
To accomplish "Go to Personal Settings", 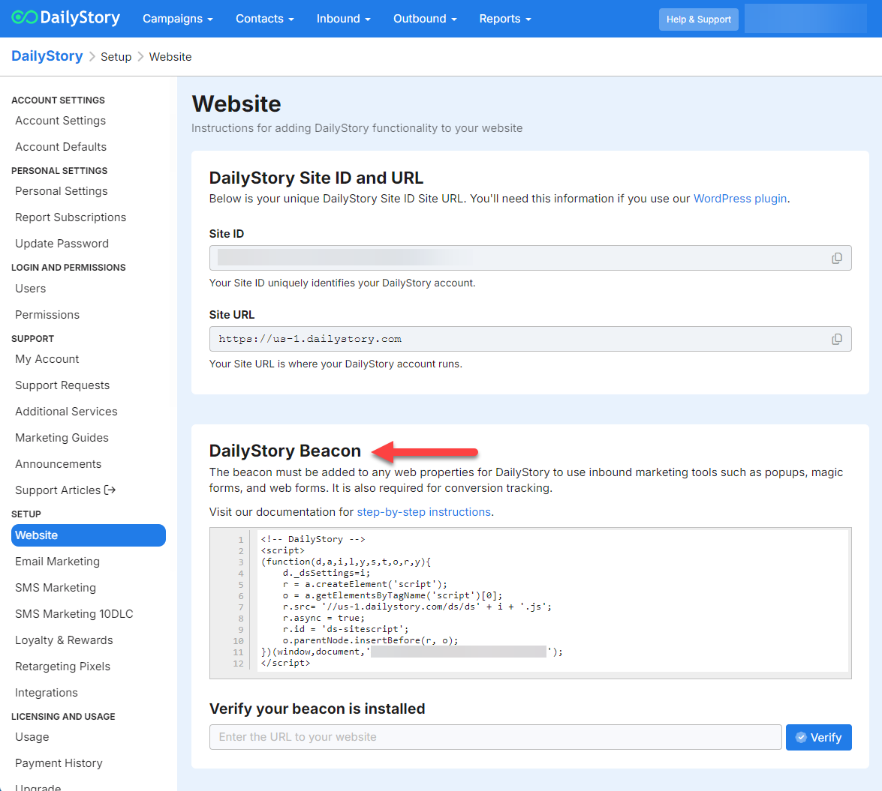I will (x=62, y=191).
